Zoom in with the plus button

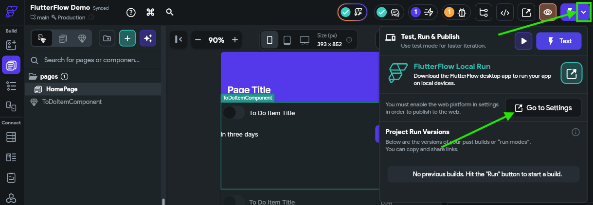[x=235, y=40]
